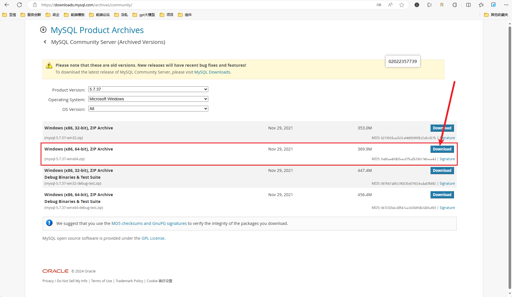This screenshot has height=297, width=512.
Task: Select the filename text mysql-5.7.37-winx64.zip
Action: pos(65,159)
